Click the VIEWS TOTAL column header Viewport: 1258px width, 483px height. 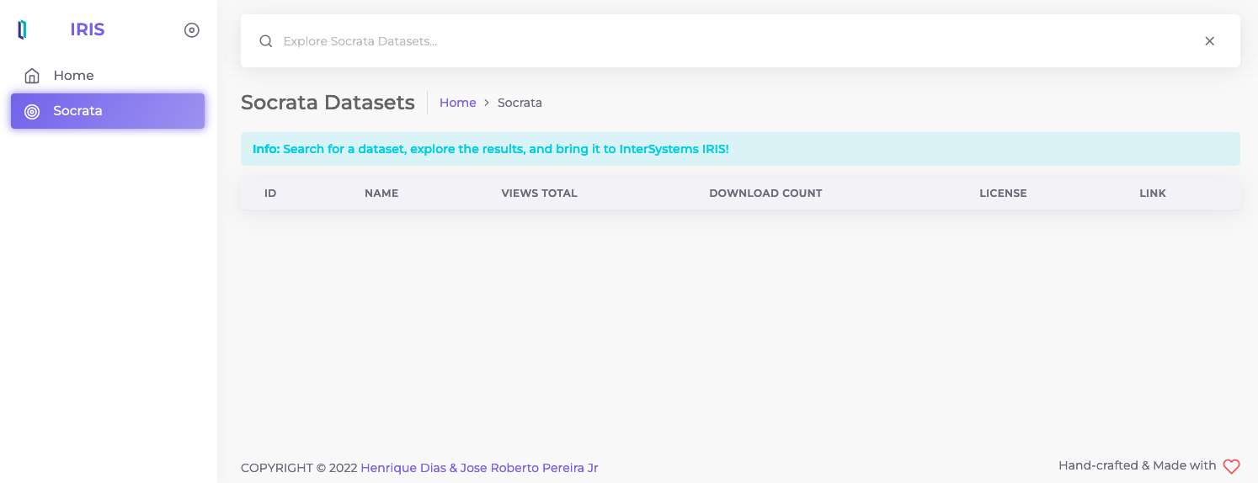(540, 194)
